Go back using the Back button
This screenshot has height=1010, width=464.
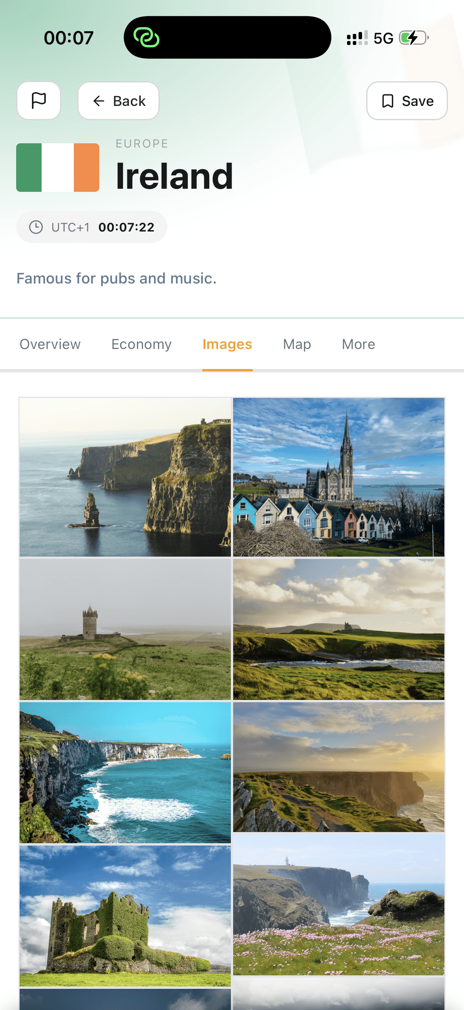coord(119,101)
